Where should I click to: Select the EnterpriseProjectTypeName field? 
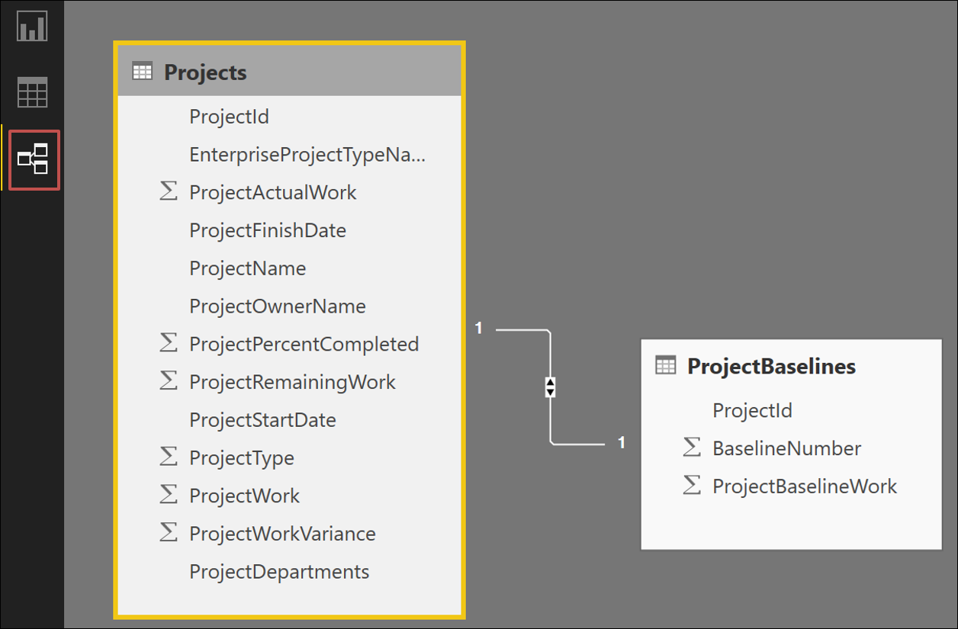tap(307, 155)
